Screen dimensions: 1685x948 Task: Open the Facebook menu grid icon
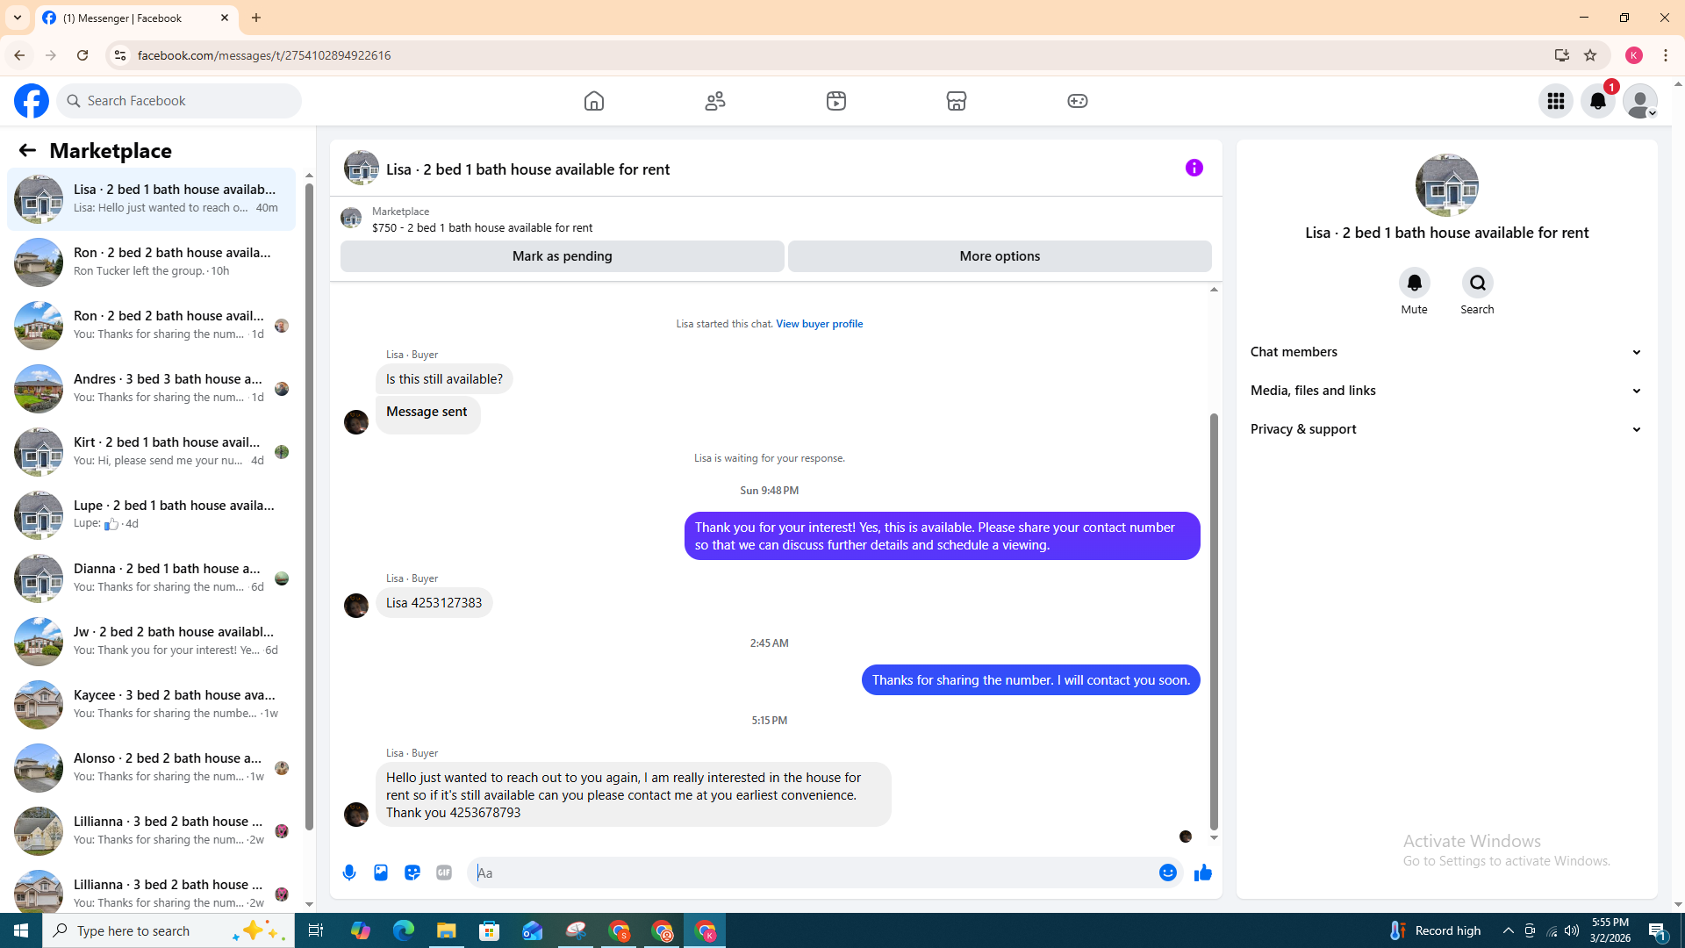coord(1556,101)
